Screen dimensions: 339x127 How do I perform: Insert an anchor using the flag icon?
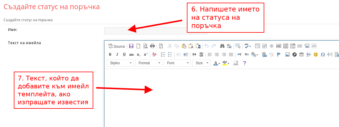point(279,55)
